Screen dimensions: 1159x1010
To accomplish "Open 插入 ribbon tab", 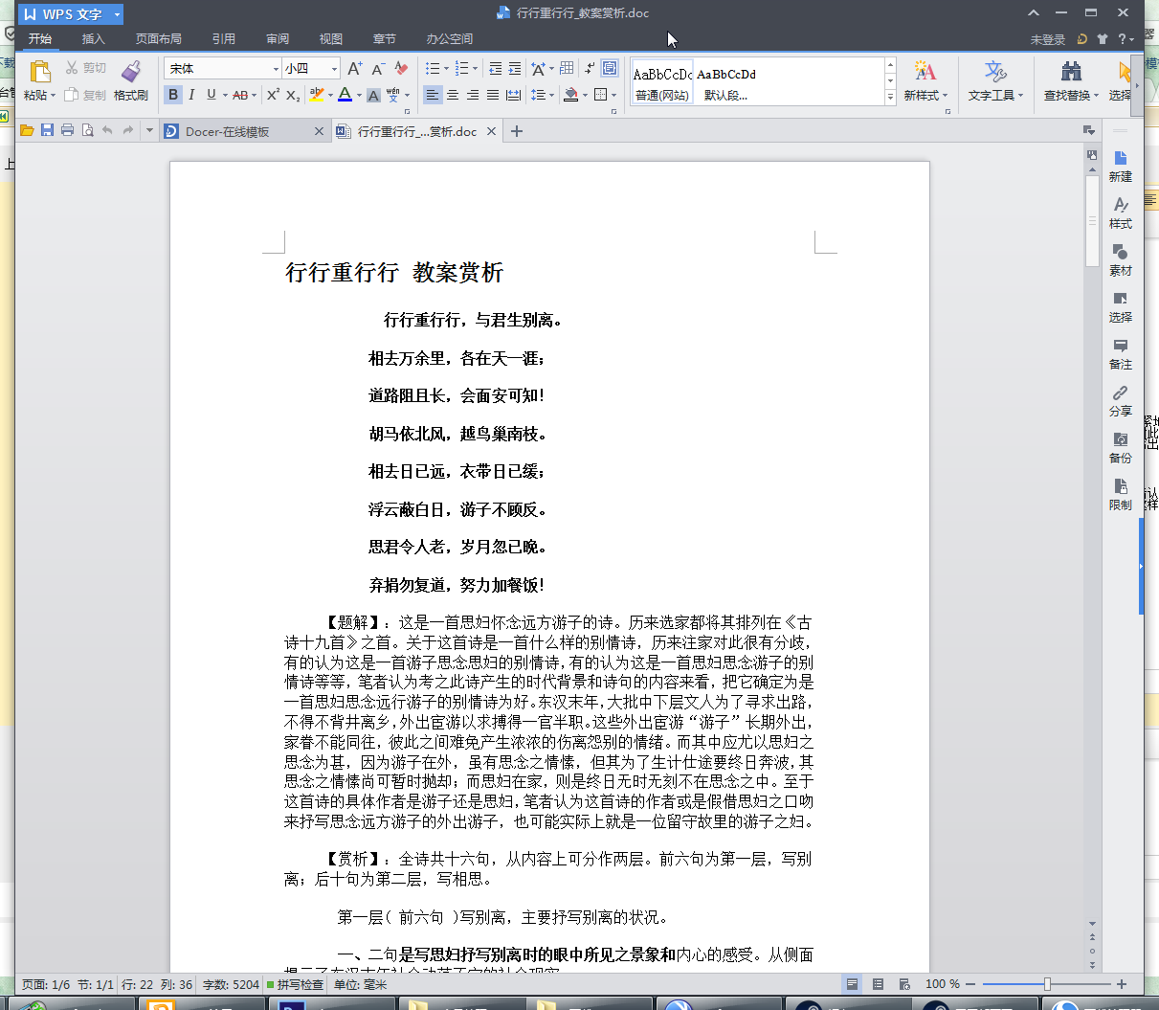I will coord(94,39).
